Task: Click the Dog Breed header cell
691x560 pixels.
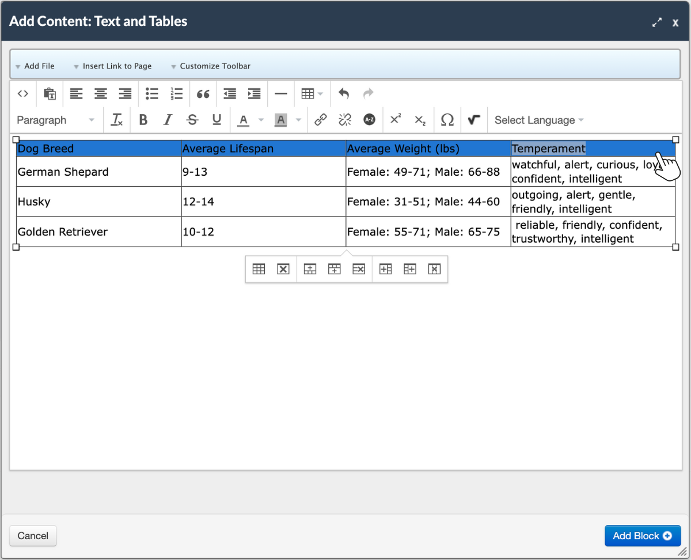Action: pyautogui.click(x=98, y=149)
